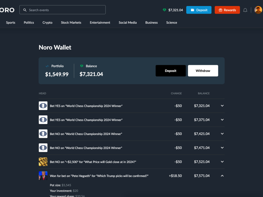Click the Pot size $5,545 detail

coord(60,185)
